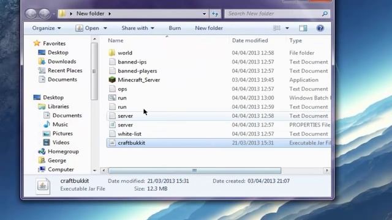Click the navigation pane scroll down arrow
The height and width of the screenshot is (220, 392).
[94, 170]
